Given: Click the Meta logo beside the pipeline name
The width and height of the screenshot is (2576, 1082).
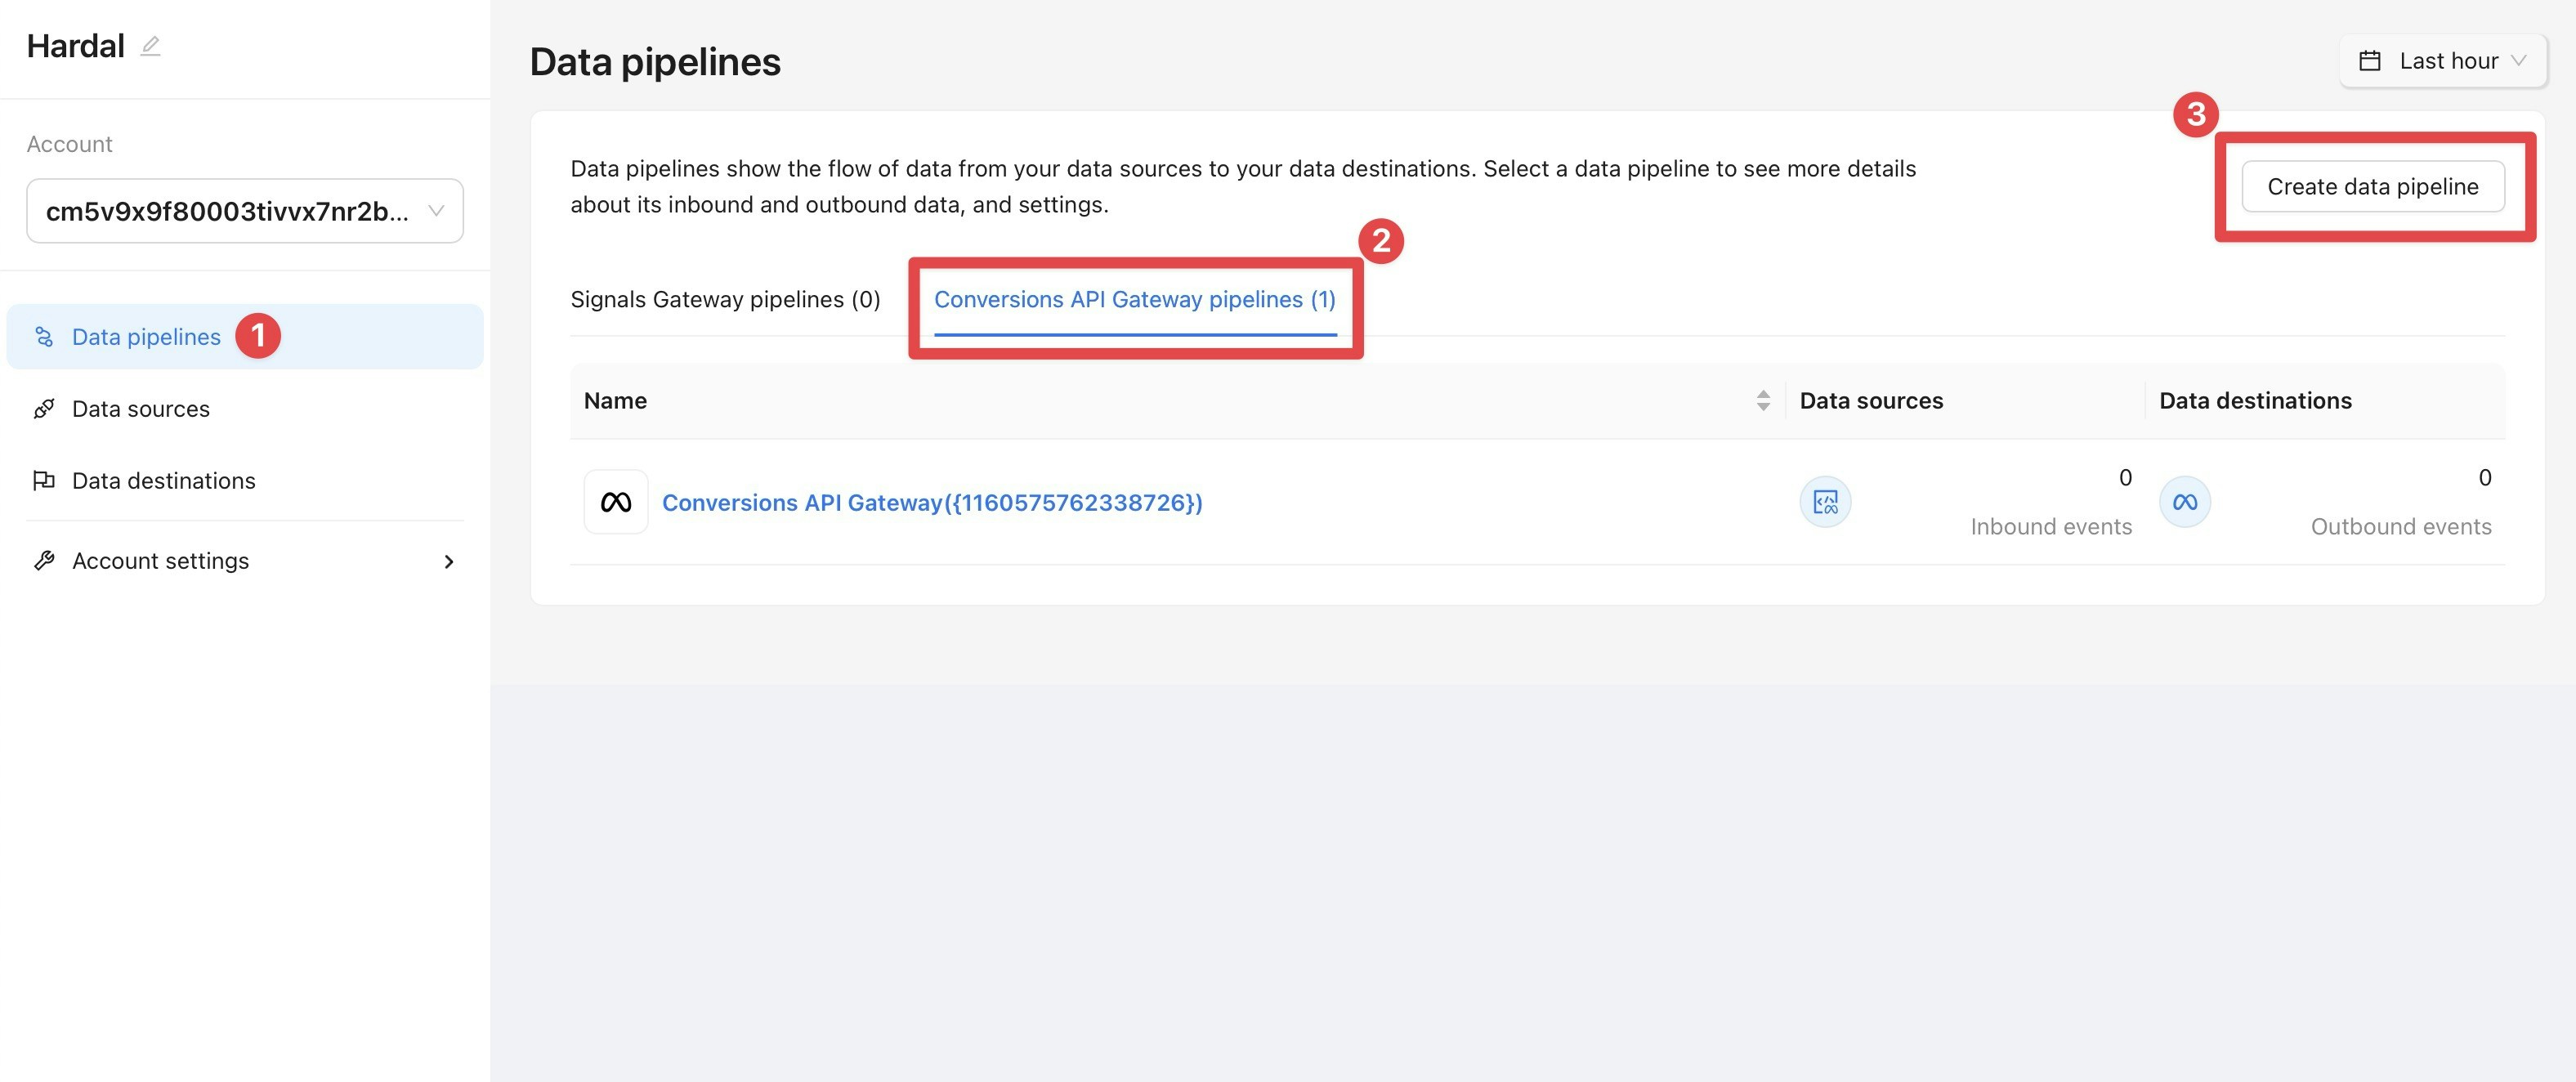Looking at the screenshot, I should pos(615,501).
